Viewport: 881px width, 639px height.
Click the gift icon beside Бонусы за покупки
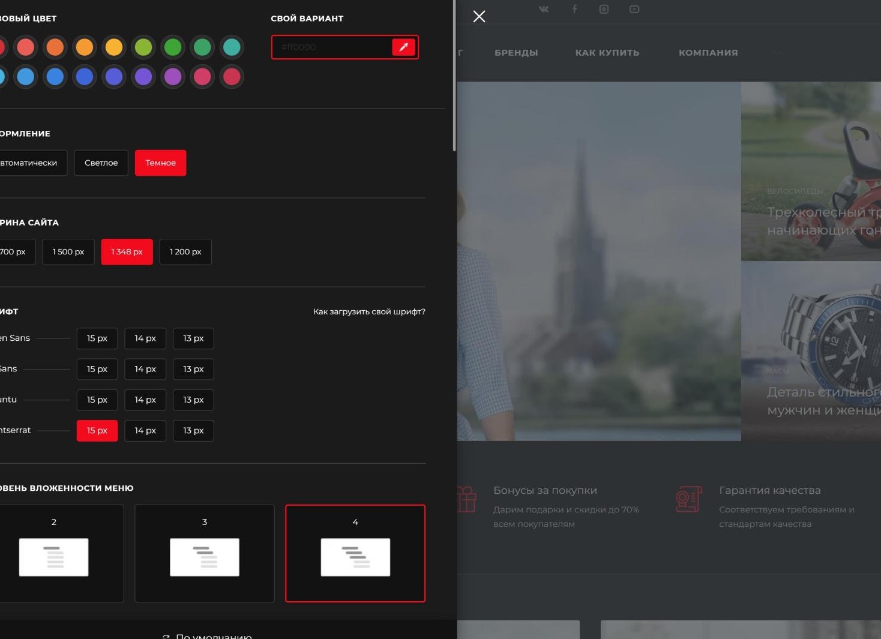point(466,499)
